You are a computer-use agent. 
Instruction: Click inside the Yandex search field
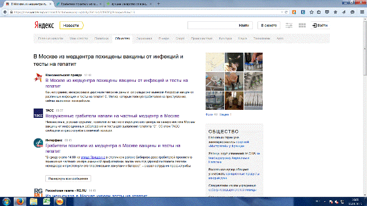tap(212, 25)
